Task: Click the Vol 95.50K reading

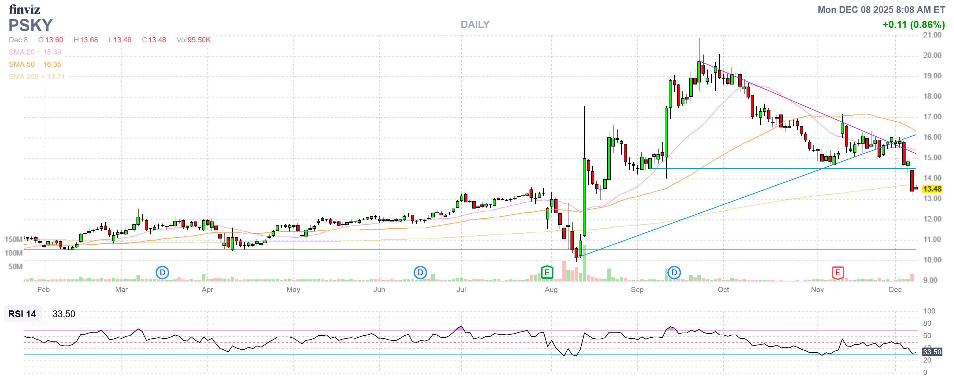Action: click(193, 40)
